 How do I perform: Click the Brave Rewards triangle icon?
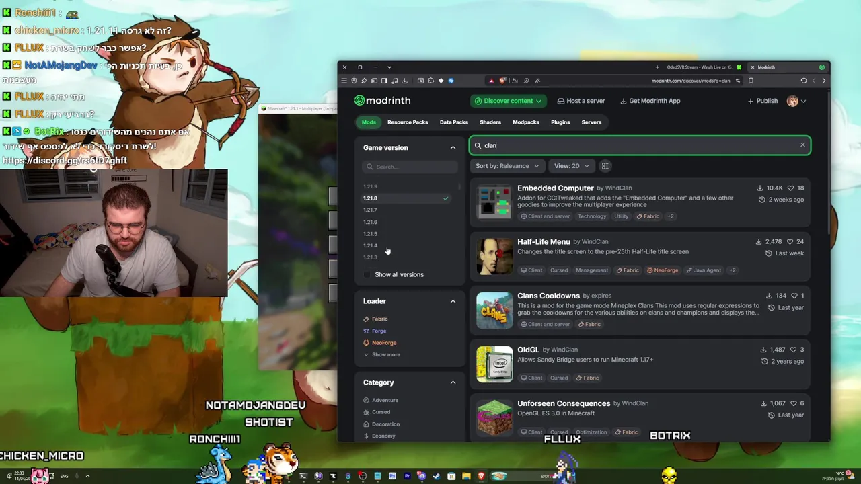click(492, 81)
